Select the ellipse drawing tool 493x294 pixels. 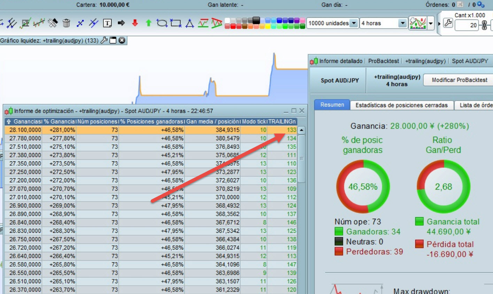162,23
